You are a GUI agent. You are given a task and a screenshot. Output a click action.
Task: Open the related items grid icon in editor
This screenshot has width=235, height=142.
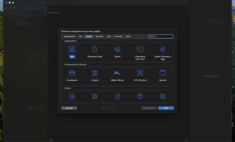pyautogui.click(x=50, y=8)
